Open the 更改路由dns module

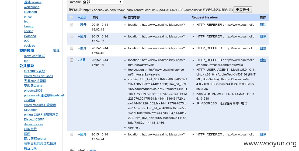(x=33, y=86)
